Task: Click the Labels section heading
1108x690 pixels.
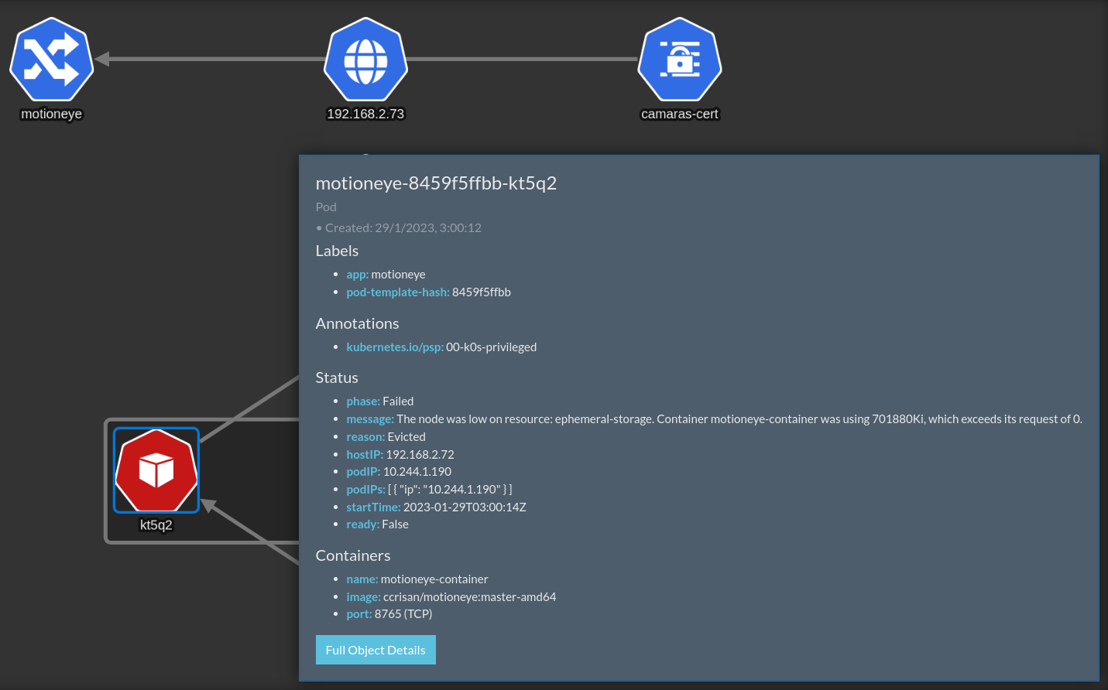Action: point(337,251)
